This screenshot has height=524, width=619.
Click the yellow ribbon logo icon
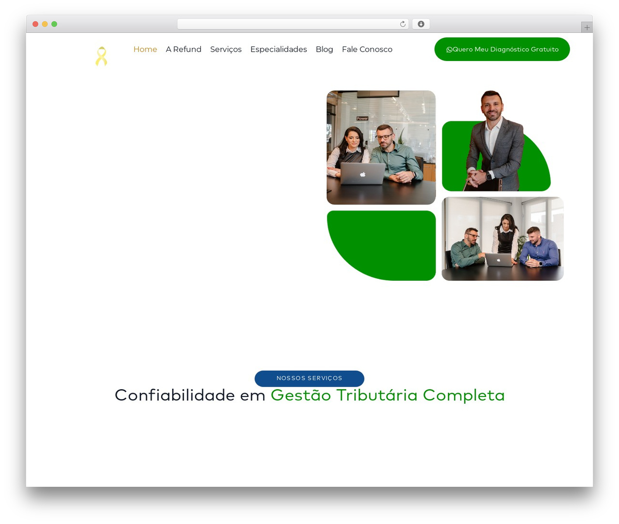point(101,56)
